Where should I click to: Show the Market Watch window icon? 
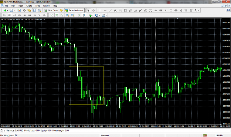(x=19, y=10)
